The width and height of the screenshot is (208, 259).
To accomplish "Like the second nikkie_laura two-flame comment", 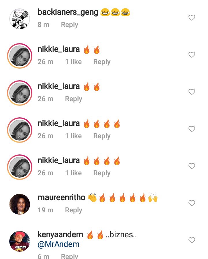I will [192, 92].
